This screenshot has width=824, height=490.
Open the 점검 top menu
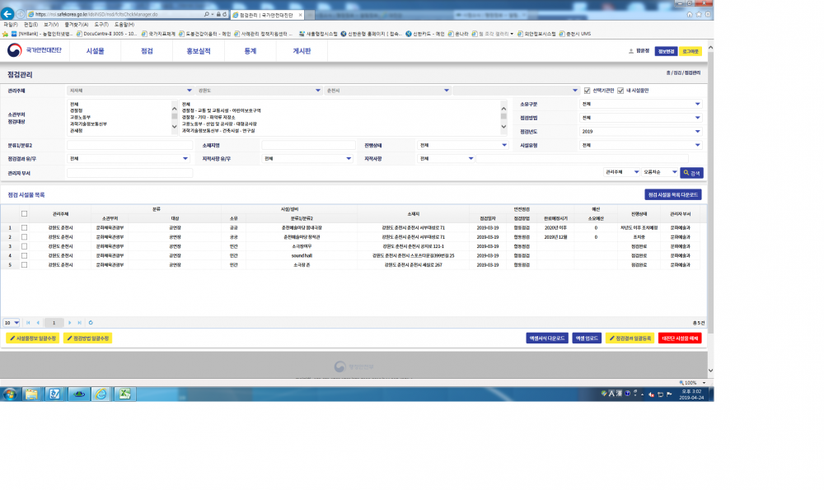click(x=147, y=51)
